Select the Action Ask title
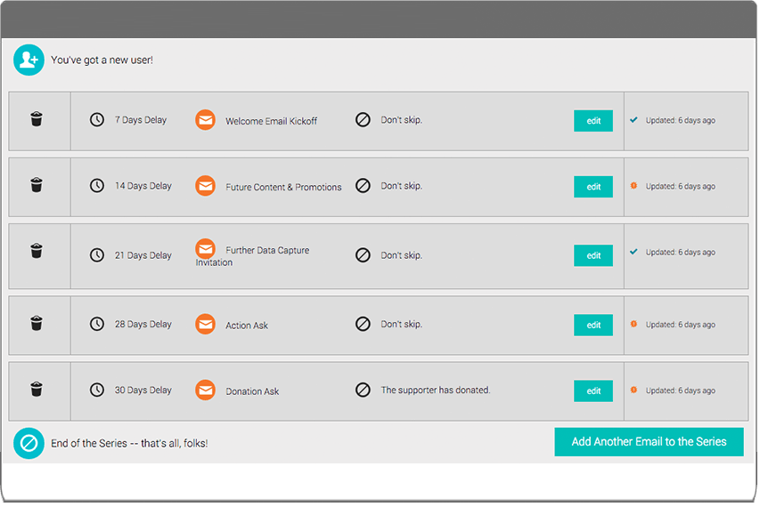This screenshot has height=507, width=760. click(247, 326)
